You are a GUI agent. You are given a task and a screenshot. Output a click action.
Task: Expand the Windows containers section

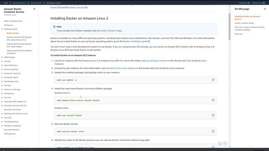2,126
